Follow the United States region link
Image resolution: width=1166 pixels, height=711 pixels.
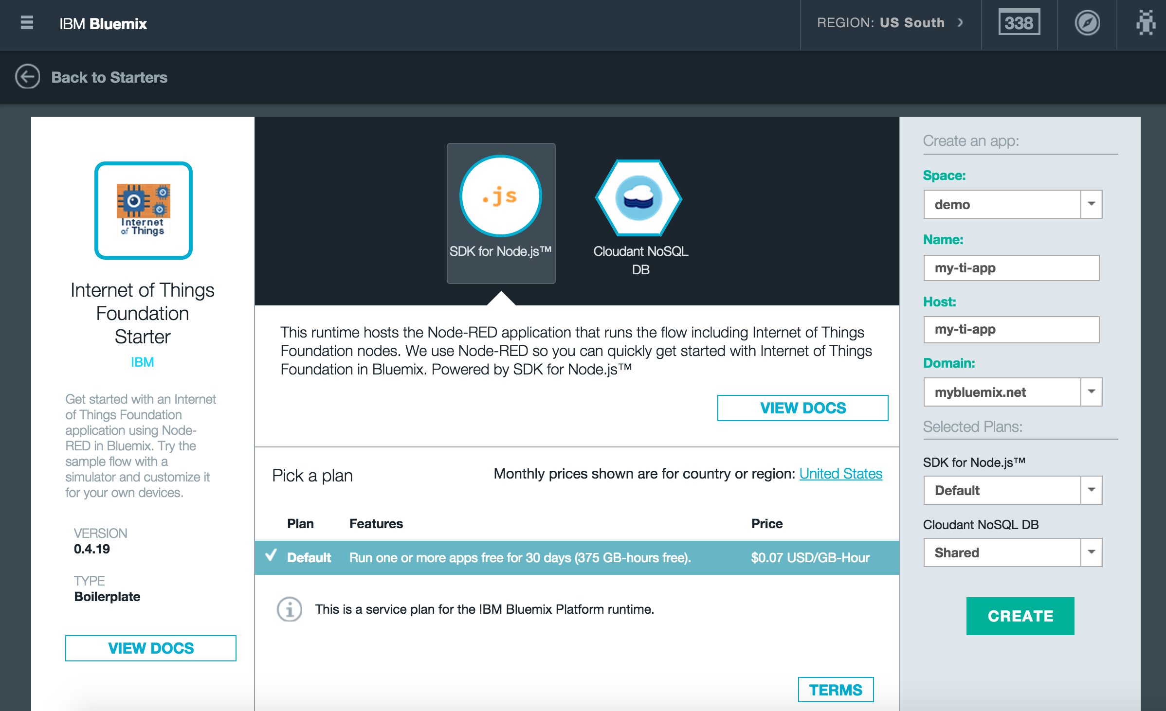pyautogui.click(x=840, y=474)
